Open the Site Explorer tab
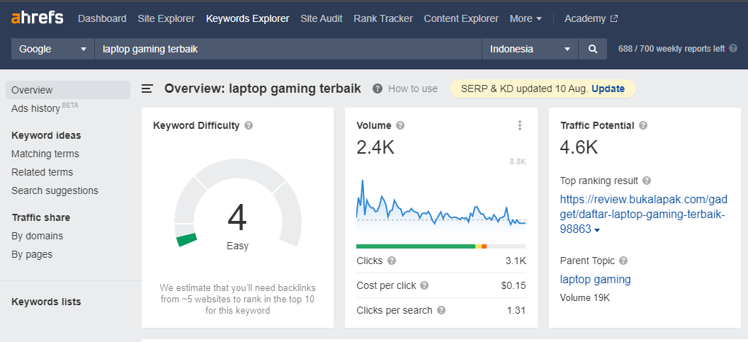The height and width of the screenshot is (342, 748). [x=166, y=18]
